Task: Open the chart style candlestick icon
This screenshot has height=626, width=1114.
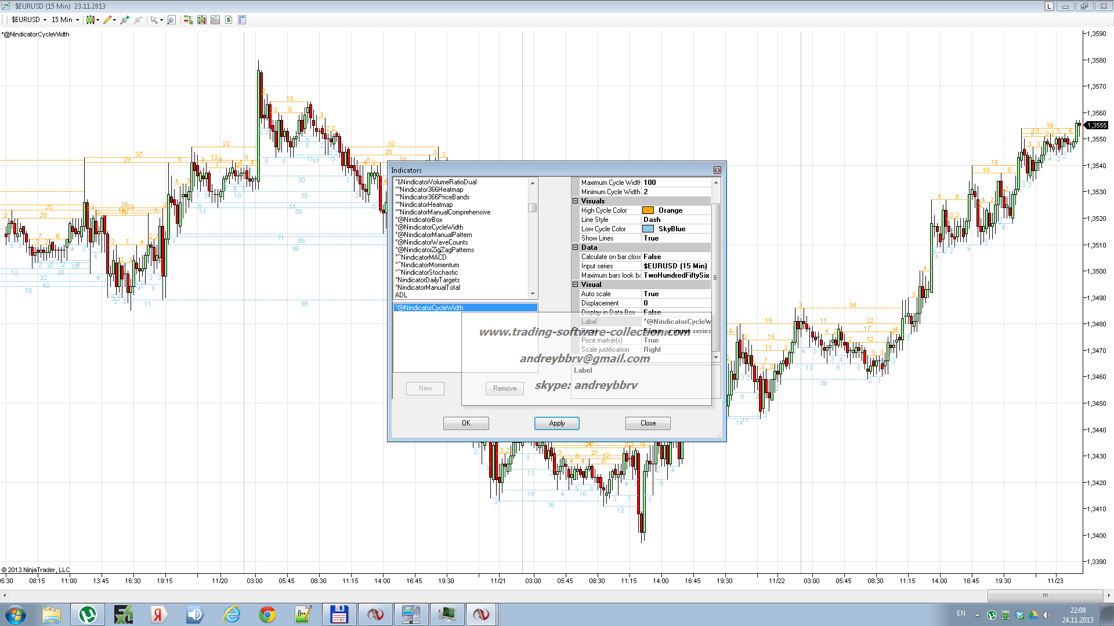Action: click(90, 20)
